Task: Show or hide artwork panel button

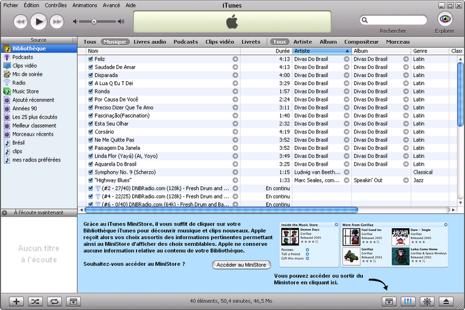Action: click(x=73, y=301)
